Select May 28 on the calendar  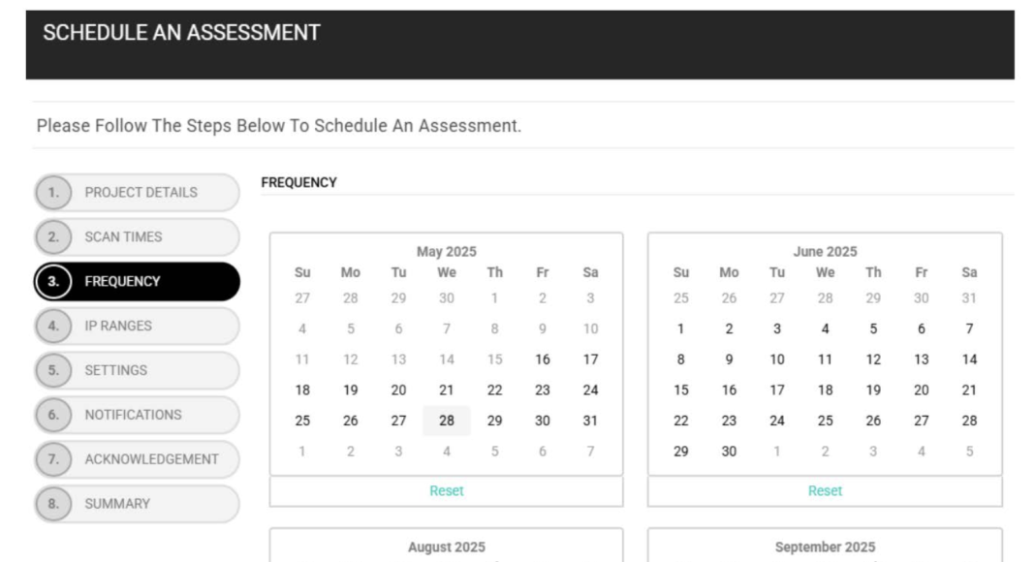[x=447, y=421]
